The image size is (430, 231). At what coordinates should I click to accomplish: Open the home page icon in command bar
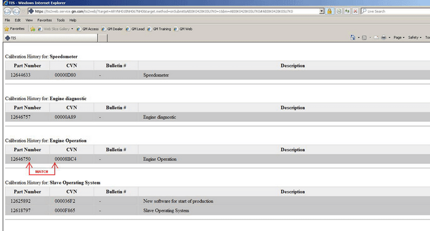pos(353,37)
